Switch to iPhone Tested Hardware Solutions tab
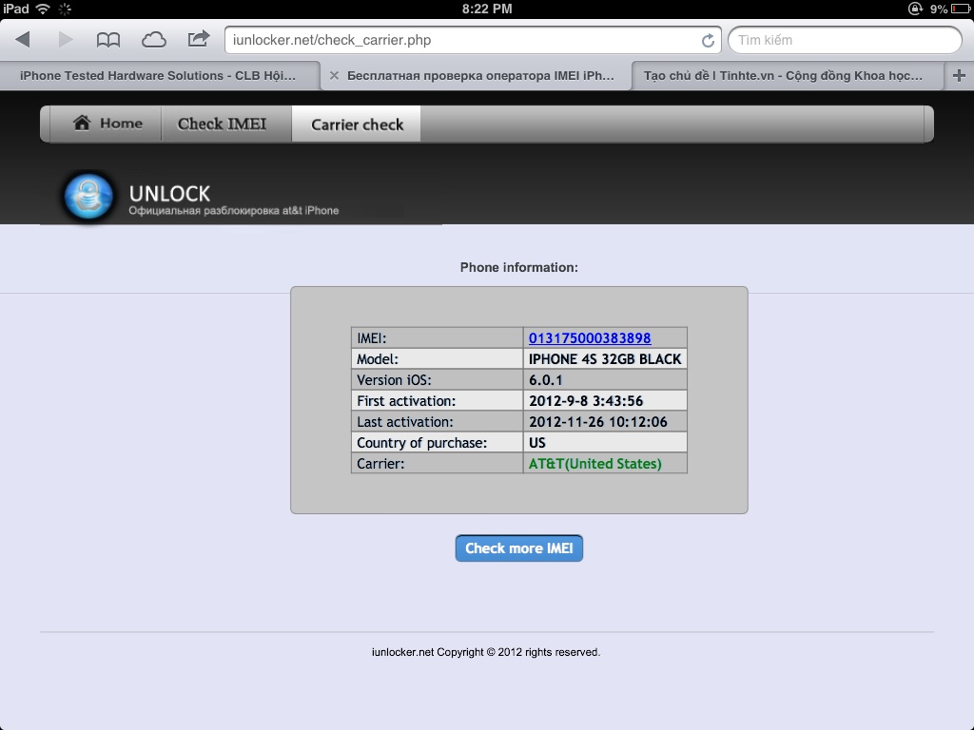Screen dimensions: 974x730 (x=158, y=76)
